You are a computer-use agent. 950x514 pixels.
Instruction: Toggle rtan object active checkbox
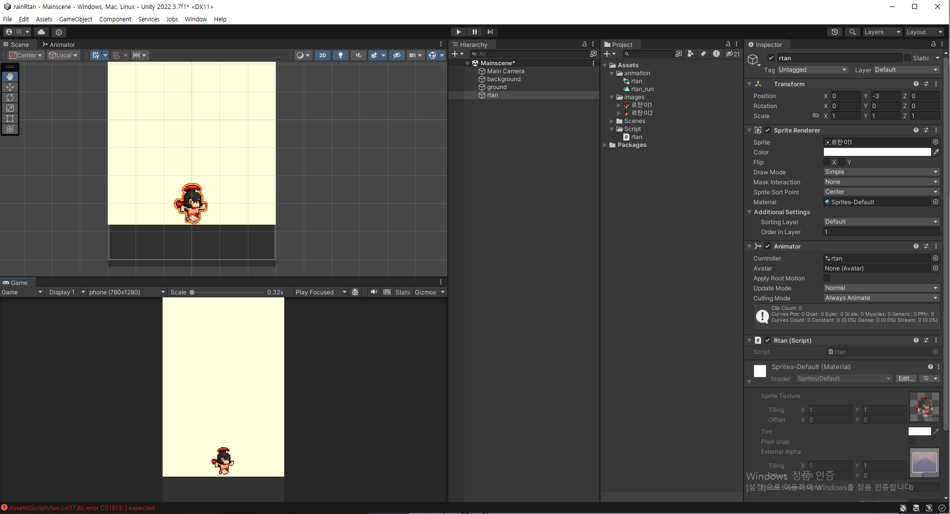[771, 58]
